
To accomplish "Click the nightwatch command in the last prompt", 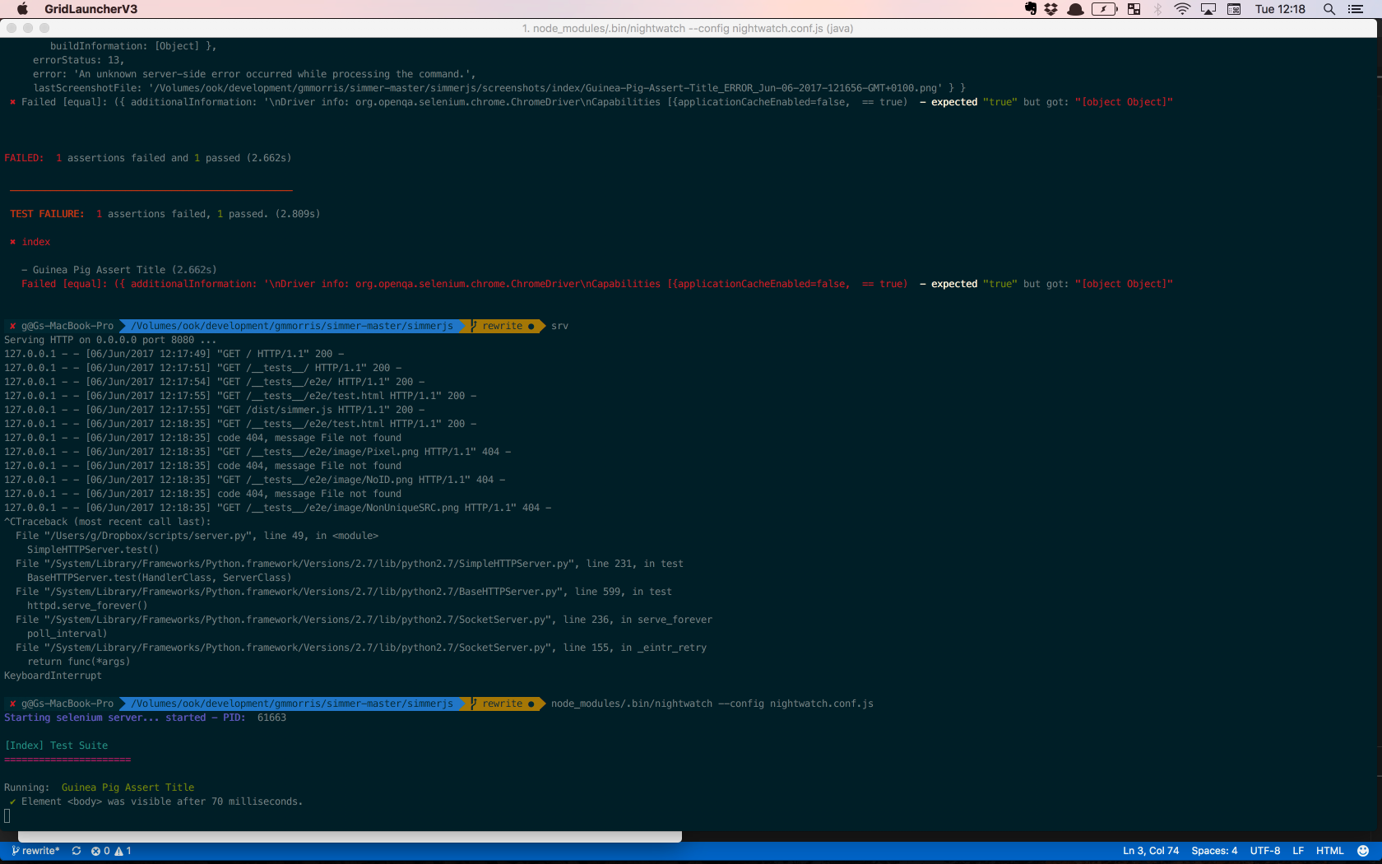I will point(712,704).
